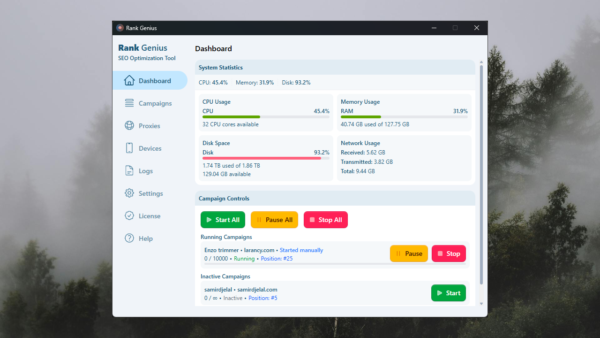
Task: Click the Logs document icon
Action: pyautogui.click(x=129, y=171)
